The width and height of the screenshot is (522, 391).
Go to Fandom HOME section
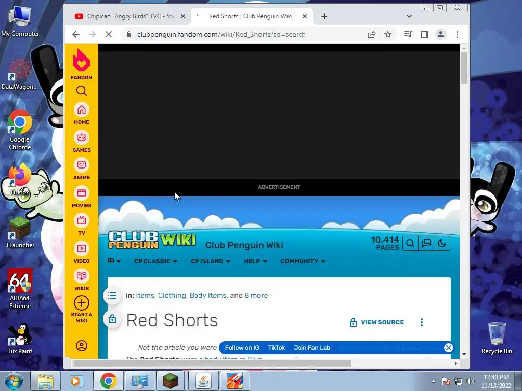pos(82,114)
